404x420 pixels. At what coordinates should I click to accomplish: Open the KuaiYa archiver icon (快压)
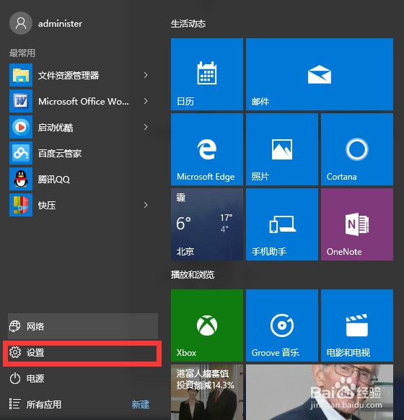point(21,205)
